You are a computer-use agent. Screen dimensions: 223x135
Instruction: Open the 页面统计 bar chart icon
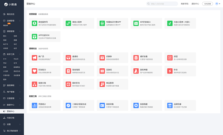pos(35,106)
